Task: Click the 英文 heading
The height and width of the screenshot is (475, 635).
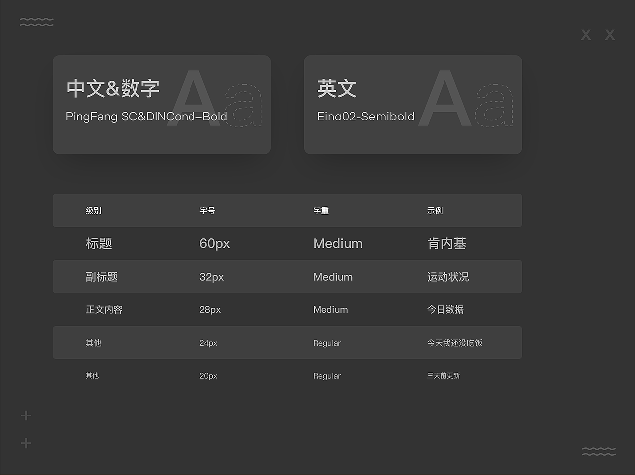Action: click(337, 88)
